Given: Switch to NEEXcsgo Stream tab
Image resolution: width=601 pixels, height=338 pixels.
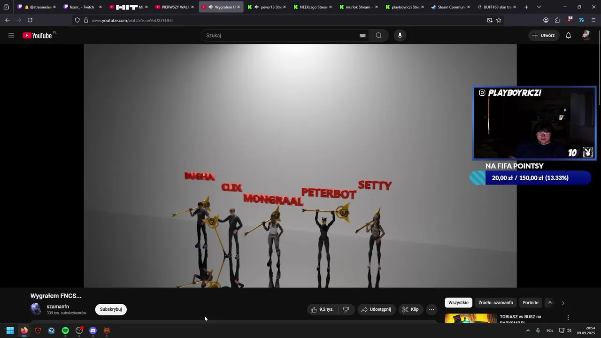Looking at the screenshot, I should [313, 7].
